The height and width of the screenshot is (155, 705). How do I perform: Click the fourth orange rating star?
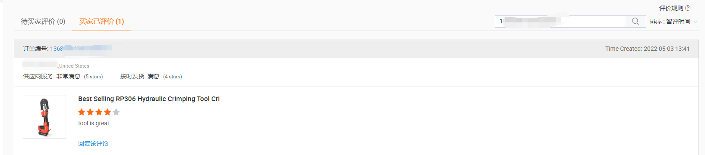[107, 112]
